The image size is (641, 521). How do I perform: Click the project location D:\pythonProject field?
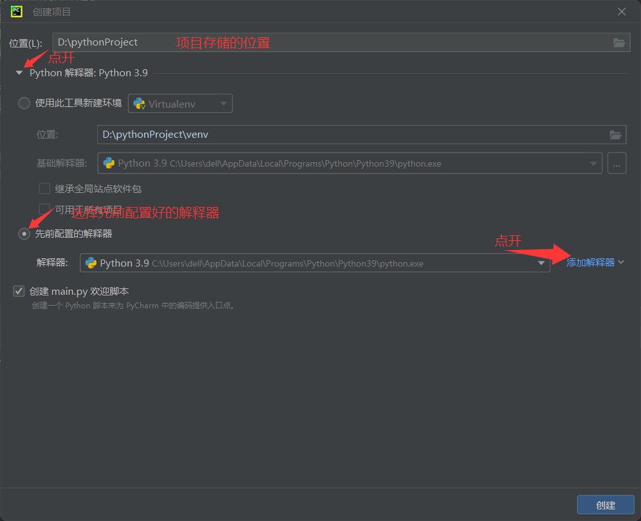tap(341, 42)
